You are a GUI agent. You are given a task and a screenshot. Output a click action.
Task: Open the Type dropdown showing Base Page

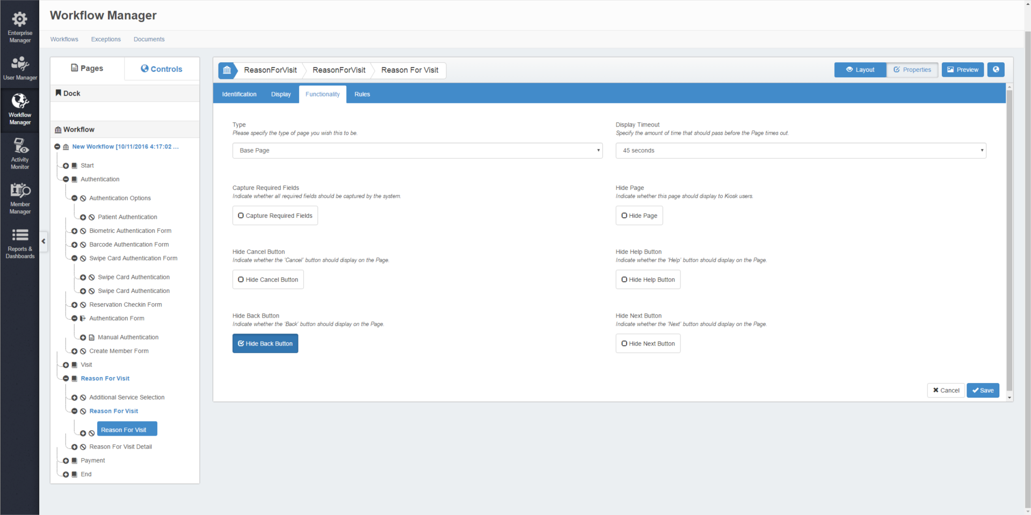(417, 151)
